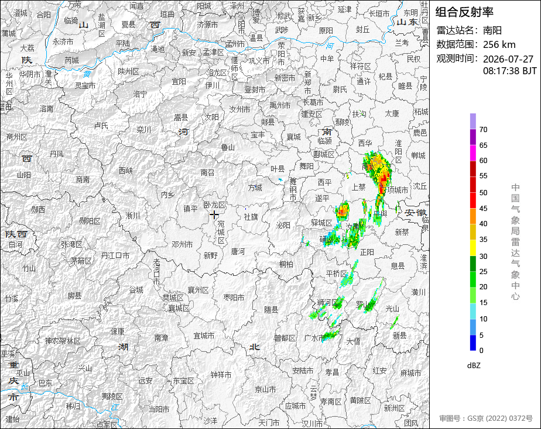
Task: Click the radar station crosshair marker
Action: 214,215
